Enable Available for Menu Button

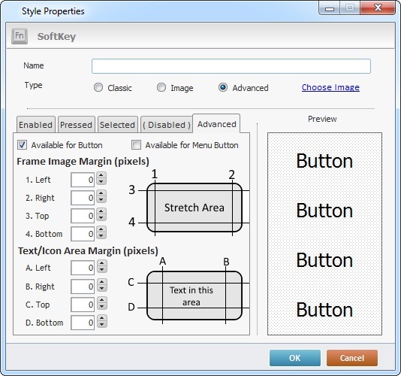pyautogui.click(x=136, y=145)
